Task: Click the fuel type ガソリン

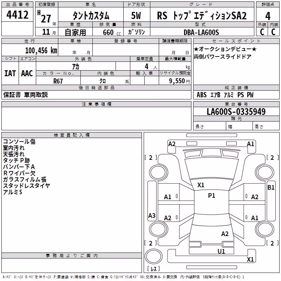Action: (x=136, y=32)
